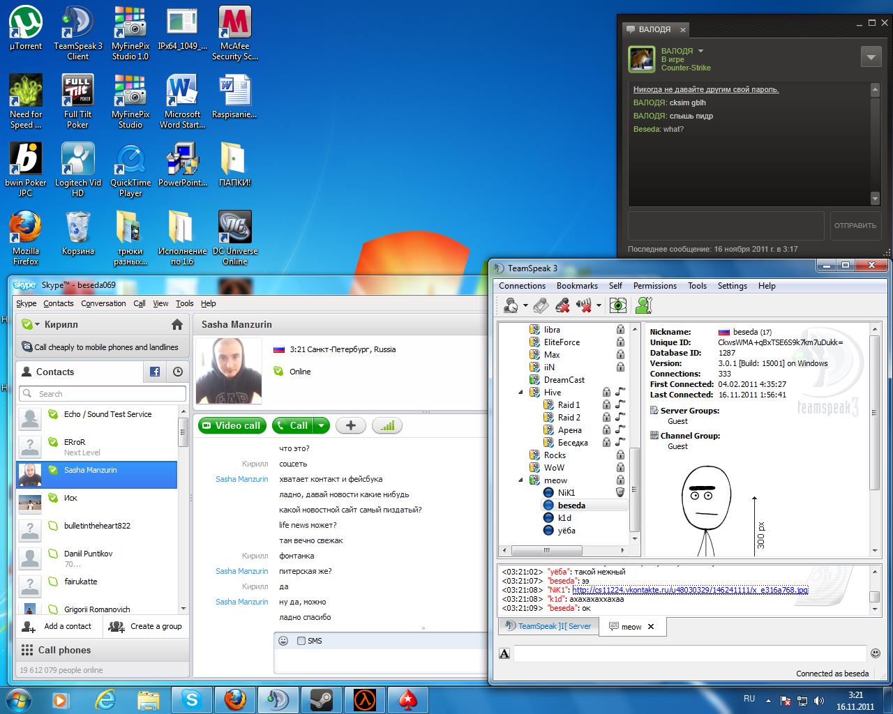Image resolution: width=893 pixels, height=714 pixels.
Task: Close the meow chat tab
Action: coord(651,627)
